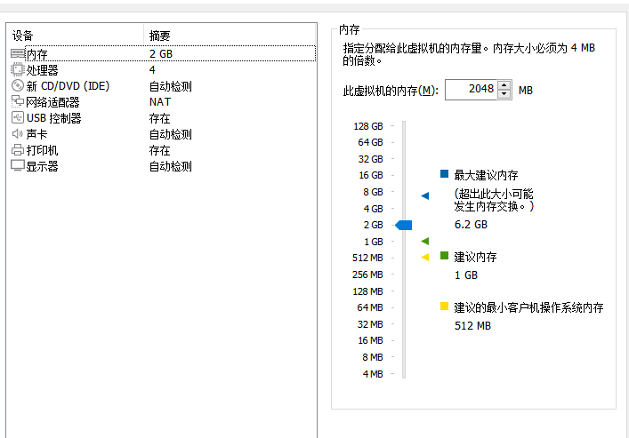
Task: Click the 64 GB tick label
Action: [x=370, y=142]
